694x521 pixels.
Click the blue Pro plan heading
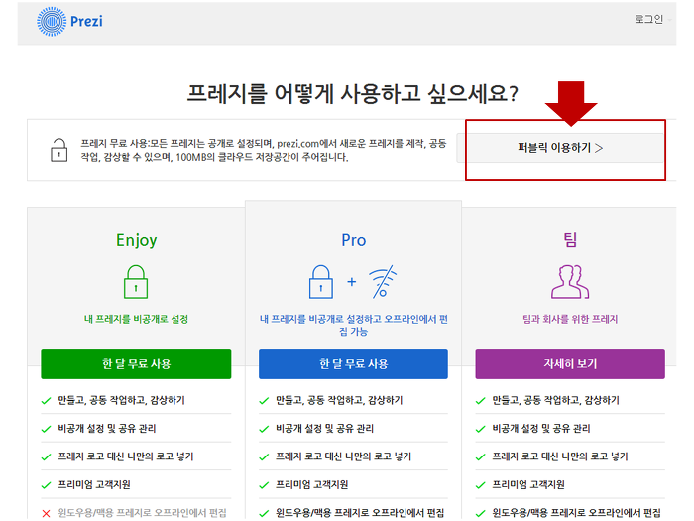pyautogui.click(x=353, y=240)
